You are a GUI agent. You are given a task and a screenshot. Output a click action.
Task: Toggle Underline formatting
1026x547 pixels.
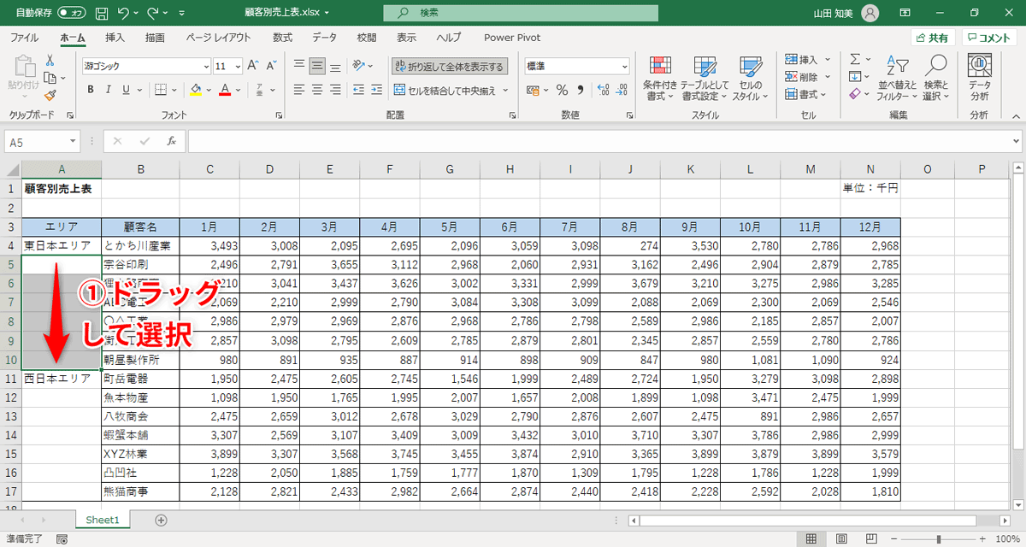tap(127, 90)
